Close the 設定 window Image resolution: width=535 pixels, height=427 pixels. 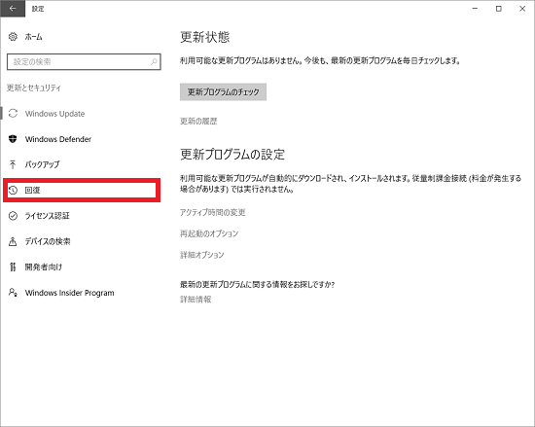522,9
